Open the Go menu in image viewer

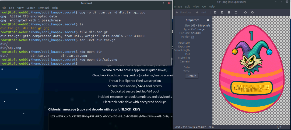click(204, 6)
